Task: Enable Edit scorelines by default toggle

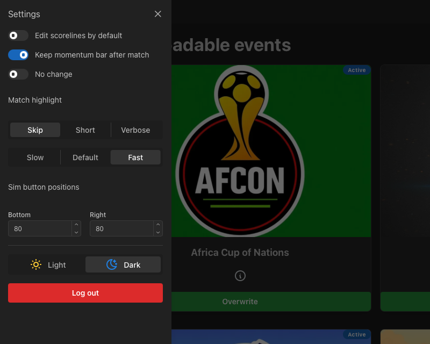Action: [x=18, y=35]
